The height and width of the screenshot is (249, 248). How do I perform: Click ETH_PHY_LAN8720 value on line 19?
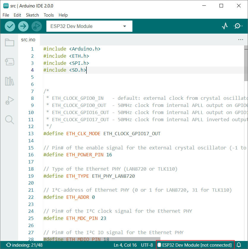[113, 176]
